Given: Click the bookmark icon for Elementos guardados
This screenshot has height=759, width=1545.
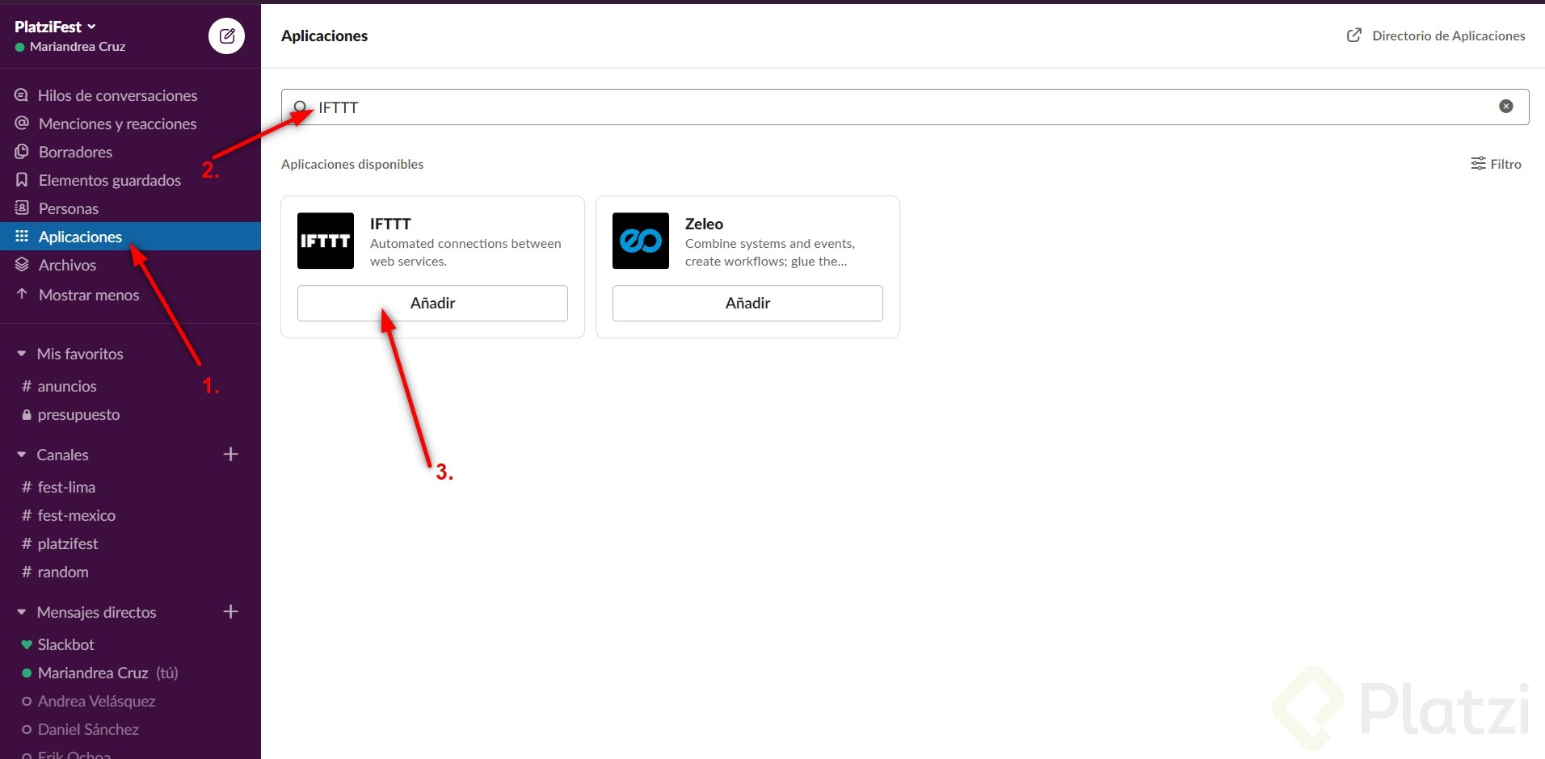Looking at the screenshot, I should [22, 180].
